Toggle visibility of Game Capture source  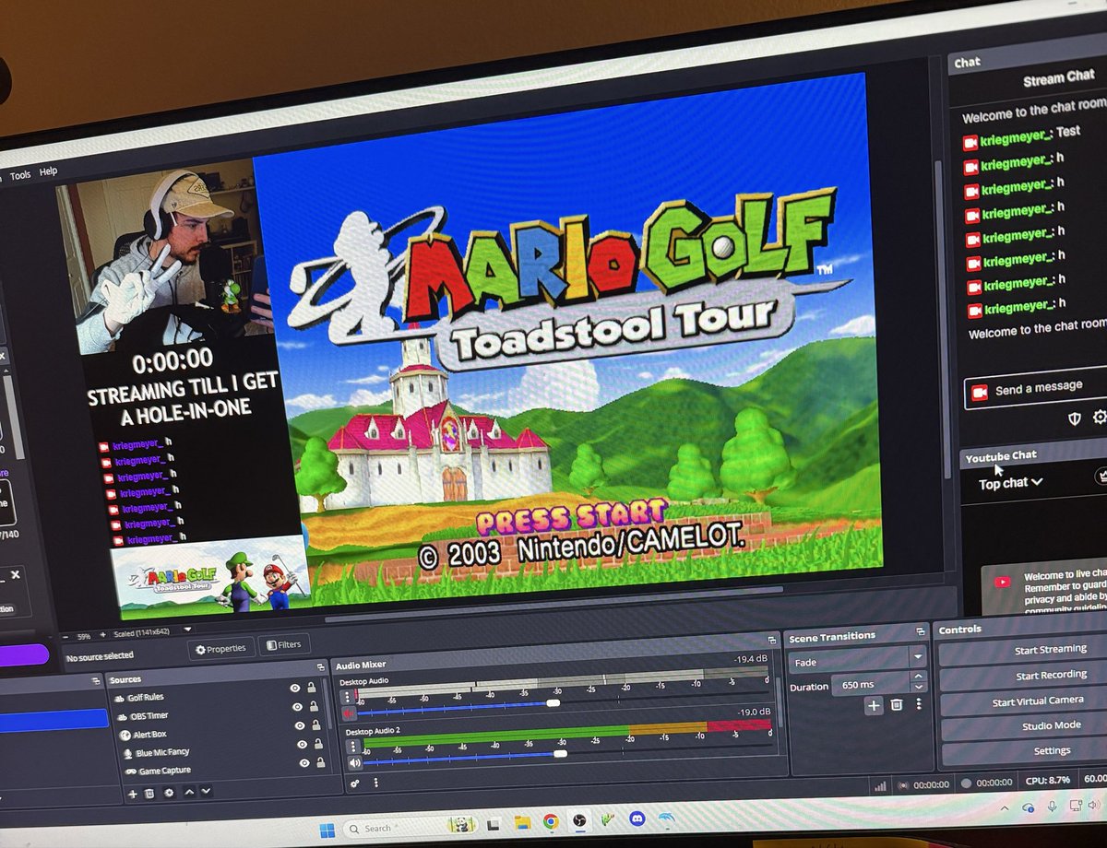coord(304,762)
